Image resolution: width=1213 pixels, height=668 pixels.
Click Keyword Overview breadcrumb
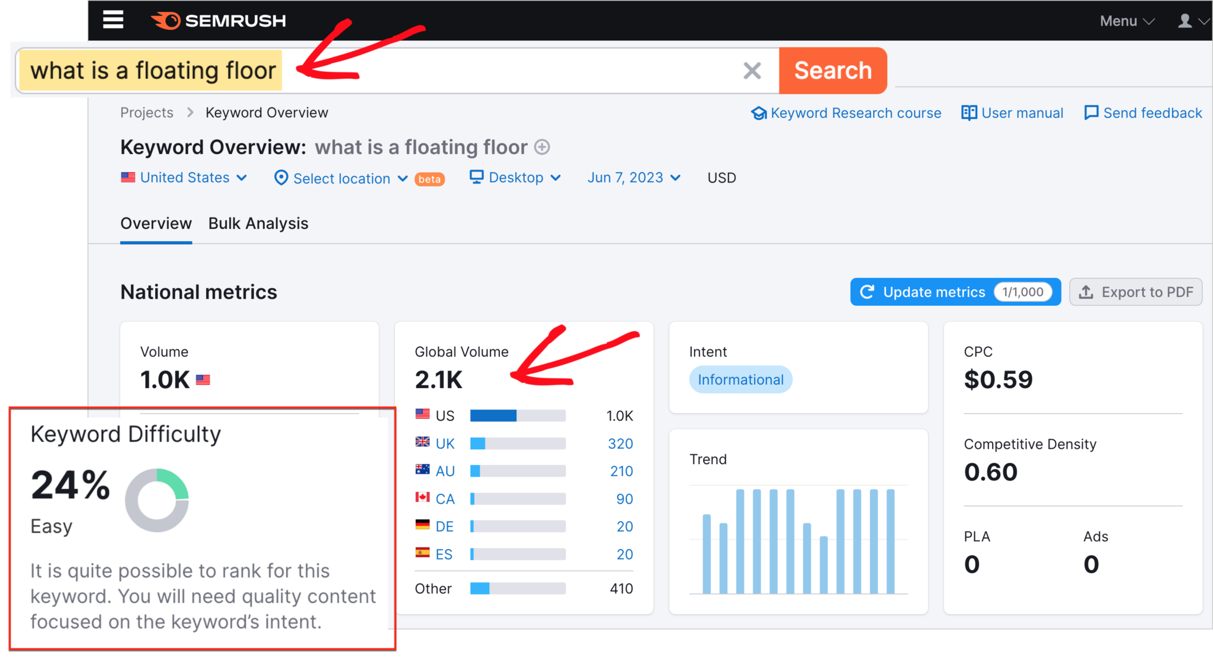tap(267, 113)
